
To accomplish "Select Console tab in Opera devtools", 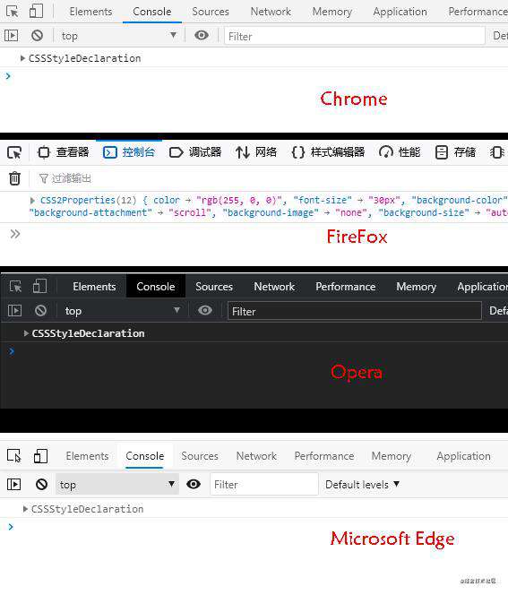I will coord(156,287).
